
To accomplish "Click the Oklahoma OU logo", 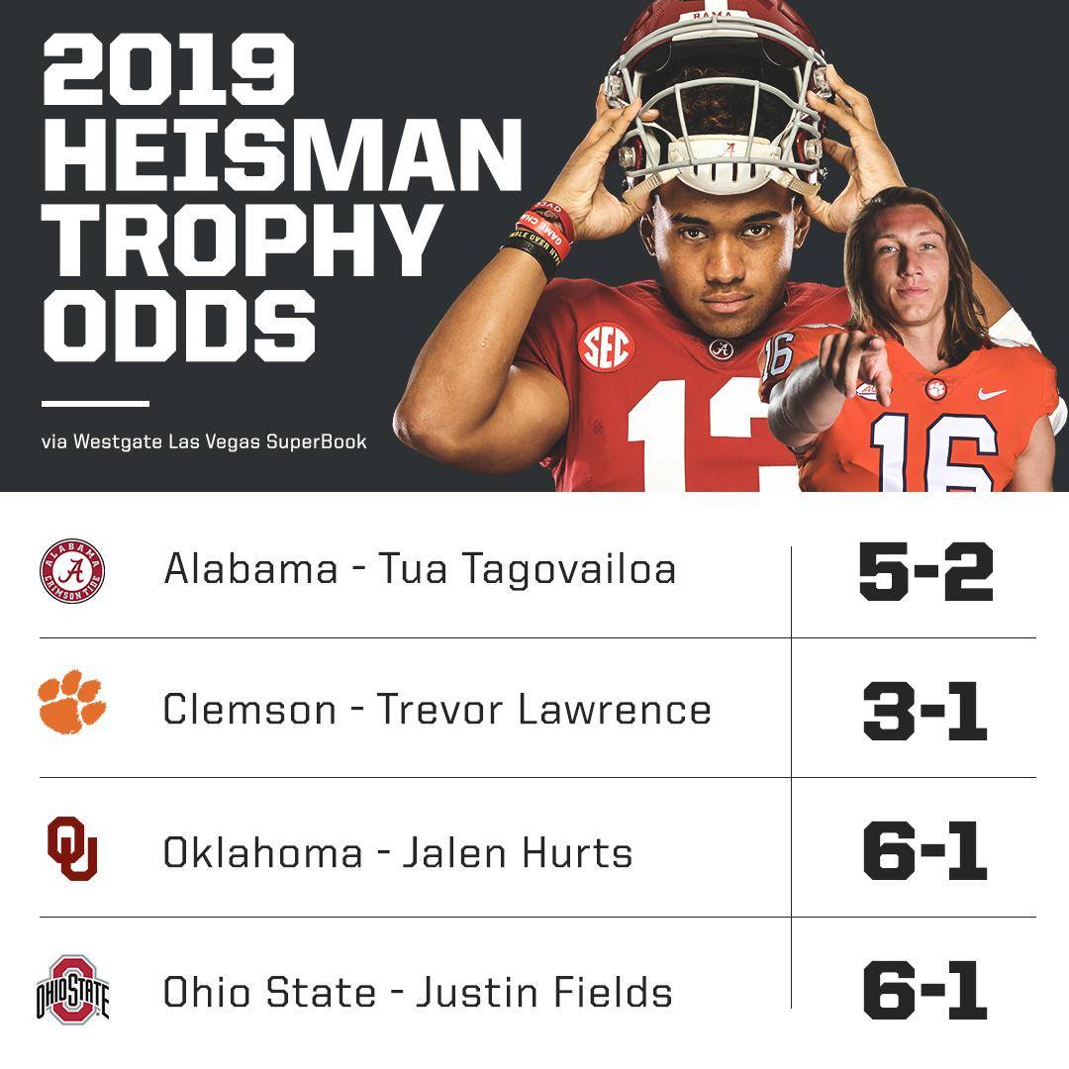I will coord(72,848).
